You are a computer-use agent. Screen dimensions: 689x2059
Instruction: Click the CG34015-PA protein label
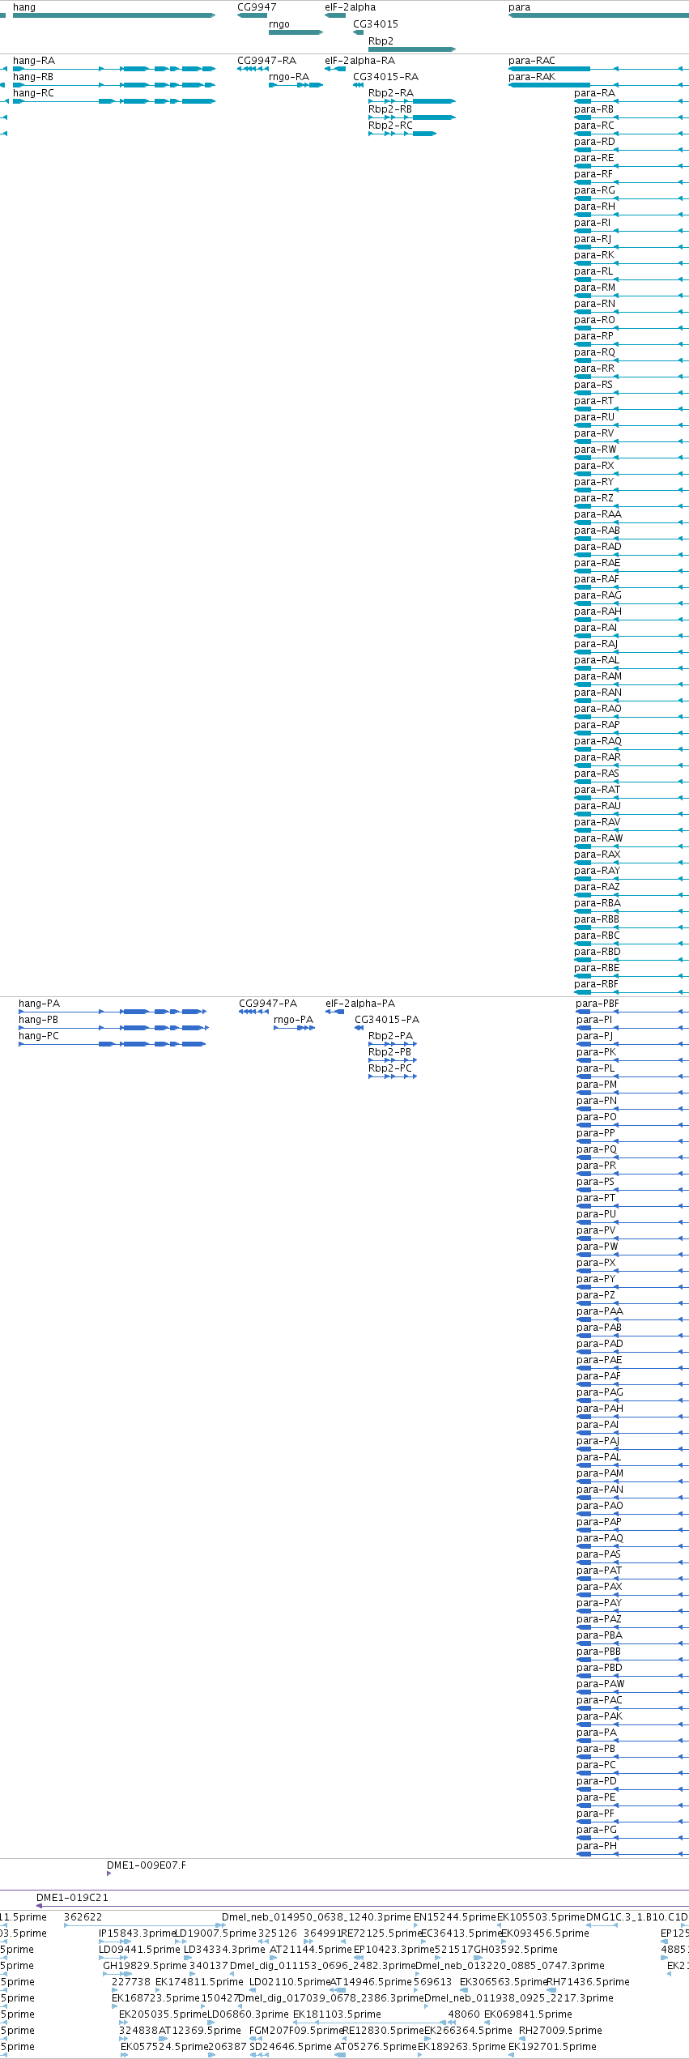387,1020
